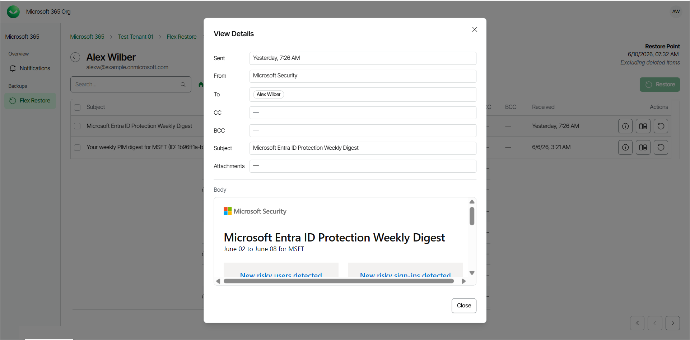The width and height of the screenshot is (690, 340).
Task: Click Microsoft 365 Org title text
Action: click(x=48, y=12)
